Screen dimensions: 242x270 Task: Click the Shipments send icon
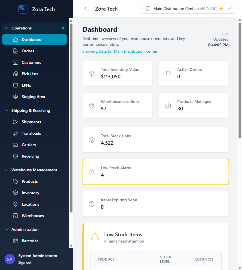coord(15,122)
